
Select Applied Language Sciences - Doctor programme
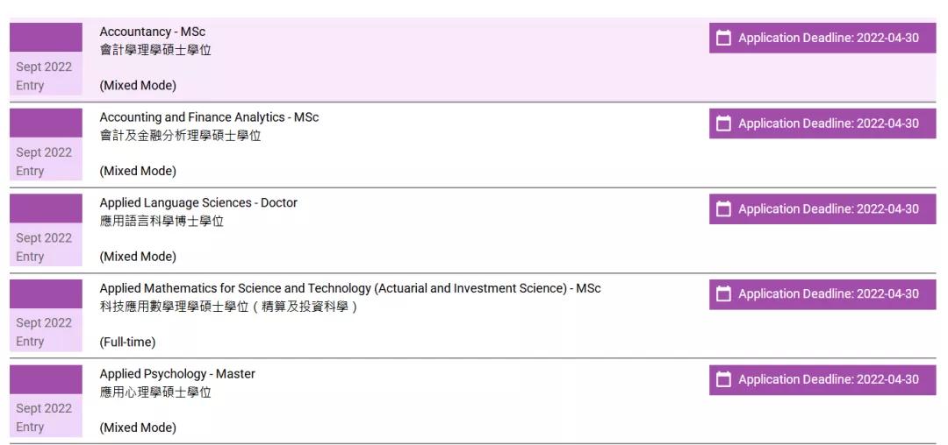(x=198, y=203)
